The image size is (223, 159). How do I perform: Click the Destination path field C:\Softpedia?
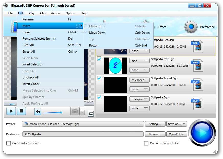coord(83,134)
